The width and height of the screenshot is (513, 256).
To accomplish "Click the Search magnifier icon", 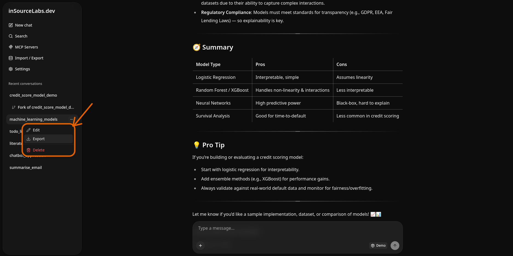I will (x=11, y=36).
